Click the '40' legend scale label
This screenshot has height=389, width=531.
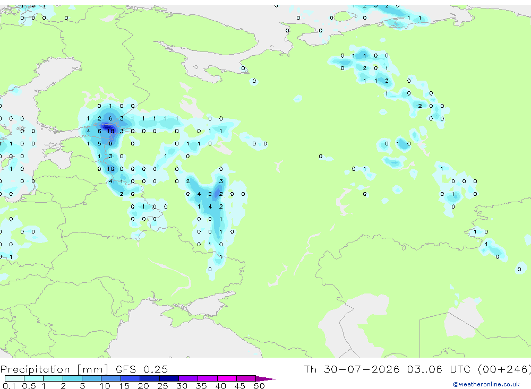click(220, 386)
